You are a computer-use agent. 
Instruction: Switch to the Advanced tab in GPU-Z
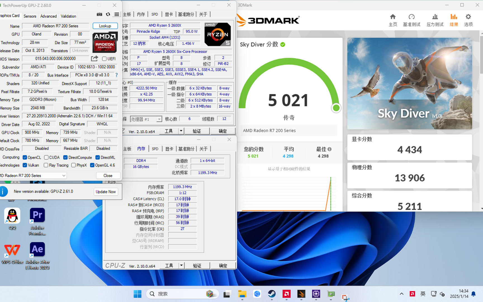pos(48,16)
